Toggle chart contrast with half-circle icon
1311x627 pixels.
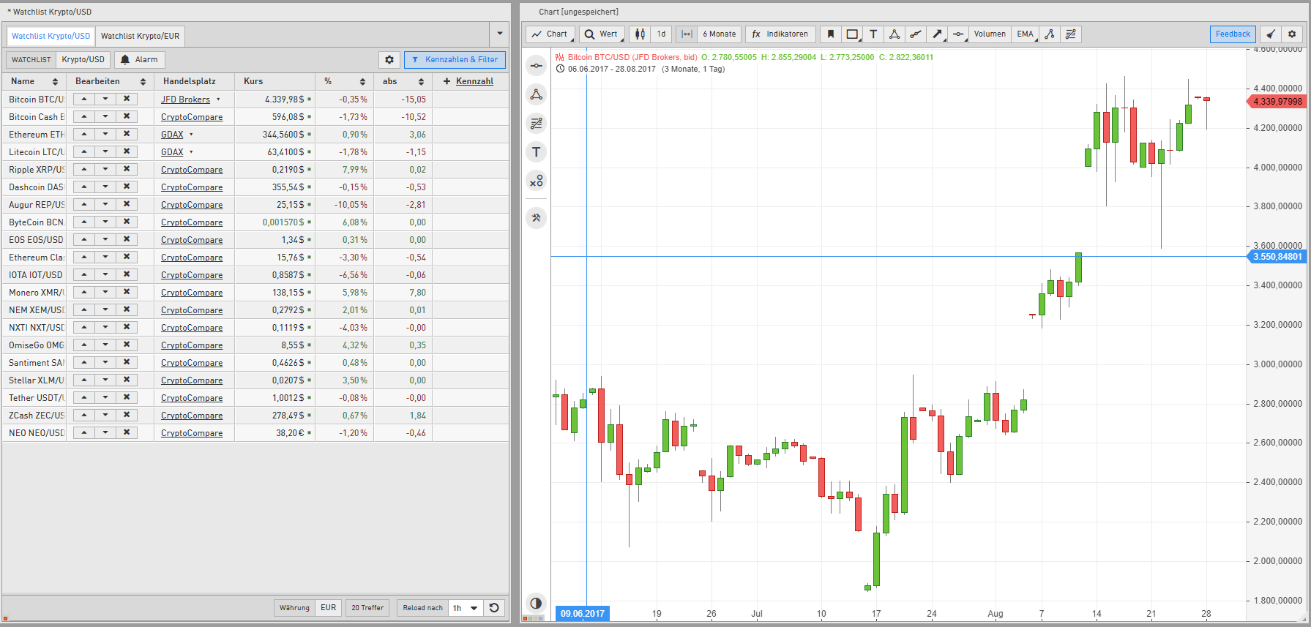coord(536,603)
